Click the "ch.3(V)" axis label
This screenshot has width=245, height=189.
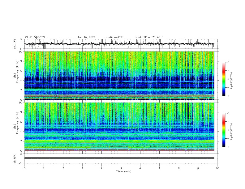click(15, 158)
